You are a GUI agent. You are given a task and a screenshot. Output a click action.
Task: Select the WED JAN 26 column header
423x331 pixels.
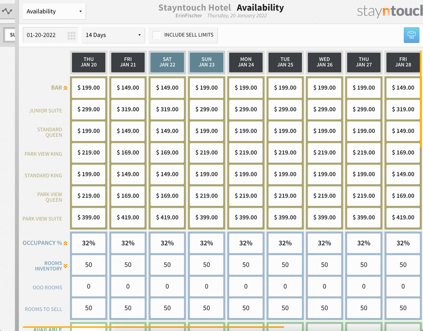pyautogui.click(x=325, y=62)
